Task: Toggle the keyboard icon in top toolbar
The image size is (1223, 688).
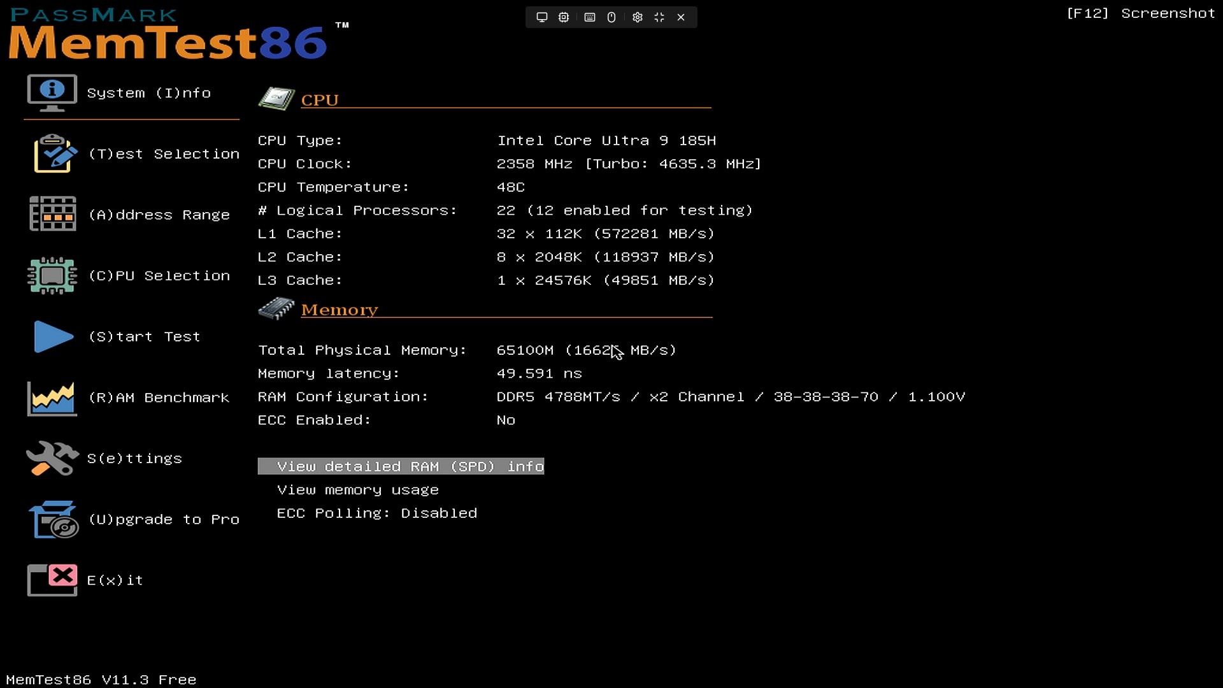Action: [590, 17]
